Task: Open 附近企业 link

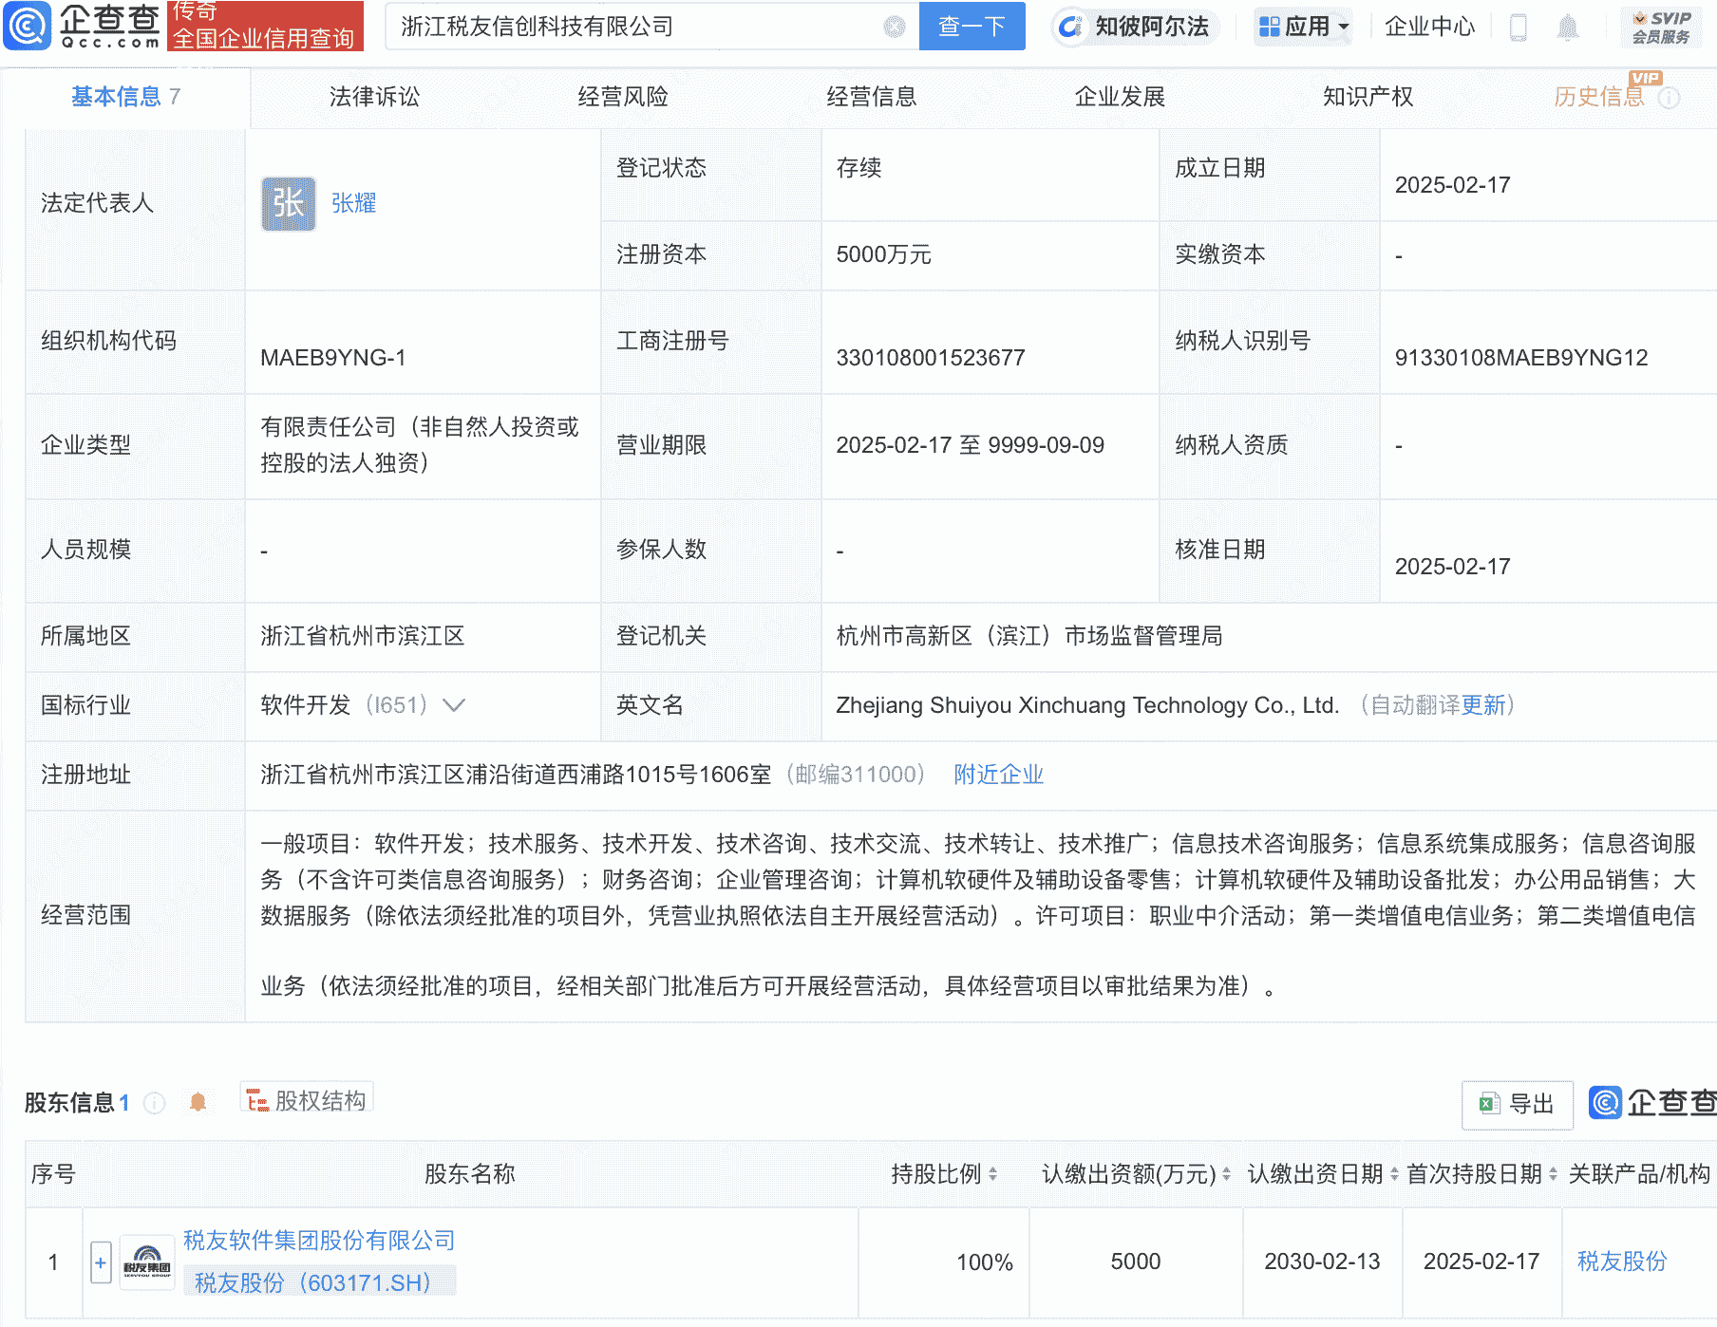Action: (x=997, y=775)
